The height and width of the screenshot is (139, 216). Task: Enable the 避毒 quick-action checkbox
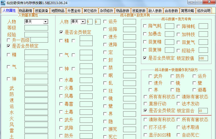(x=194, y=90)
